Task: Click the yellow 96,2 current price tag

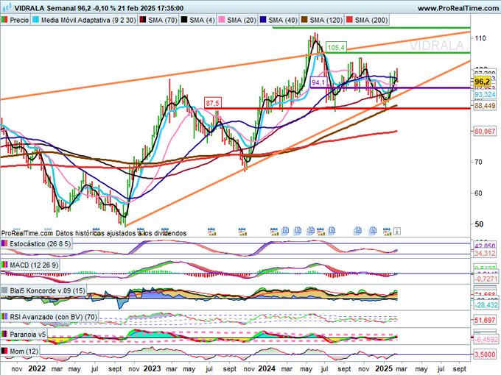Action: pyautogui.click(x=482, y=82)
